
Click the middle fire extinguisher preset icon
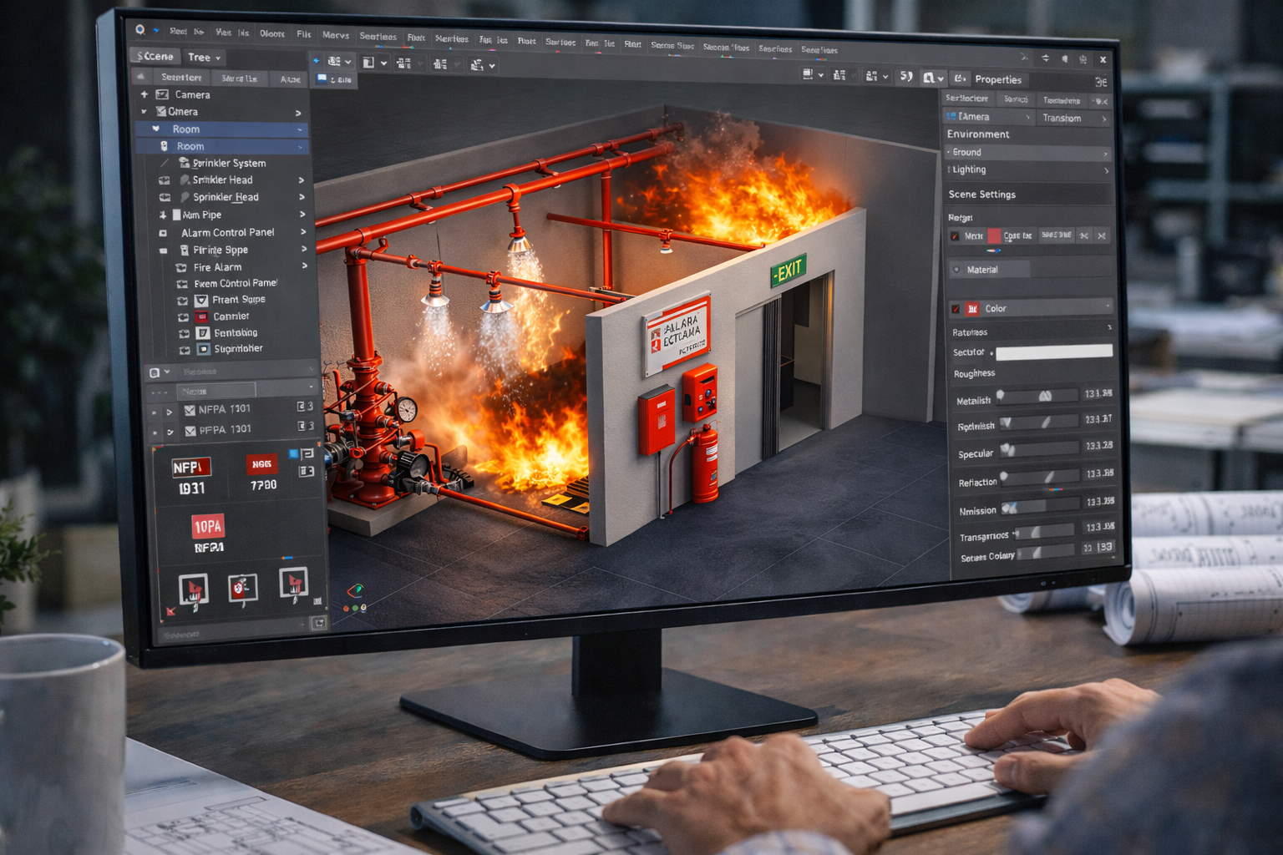242,588
